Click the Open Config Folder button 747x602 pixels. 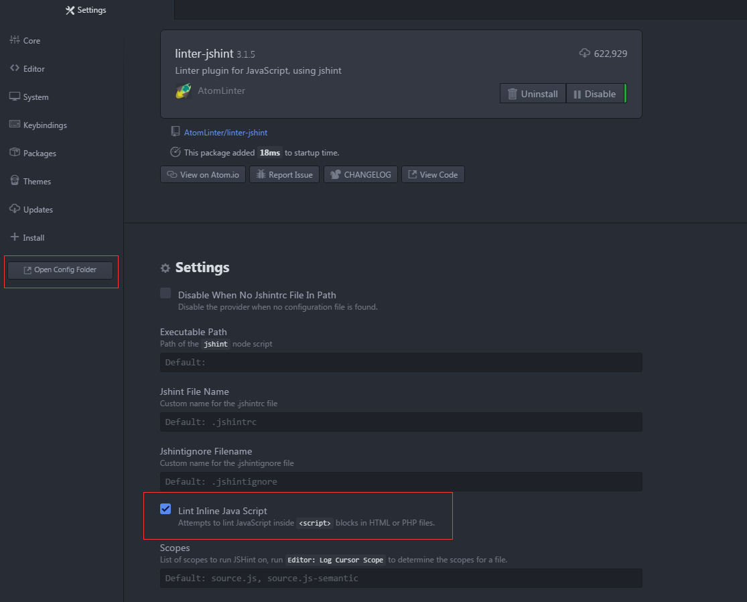coord(60,269)
